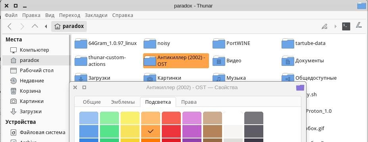
Task: Open the Переход menu
Action: [x=69, y=15]
